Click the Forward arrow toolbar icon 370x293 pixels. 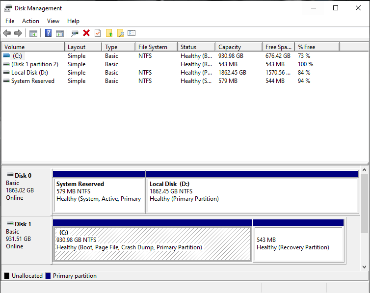(18, 33)
